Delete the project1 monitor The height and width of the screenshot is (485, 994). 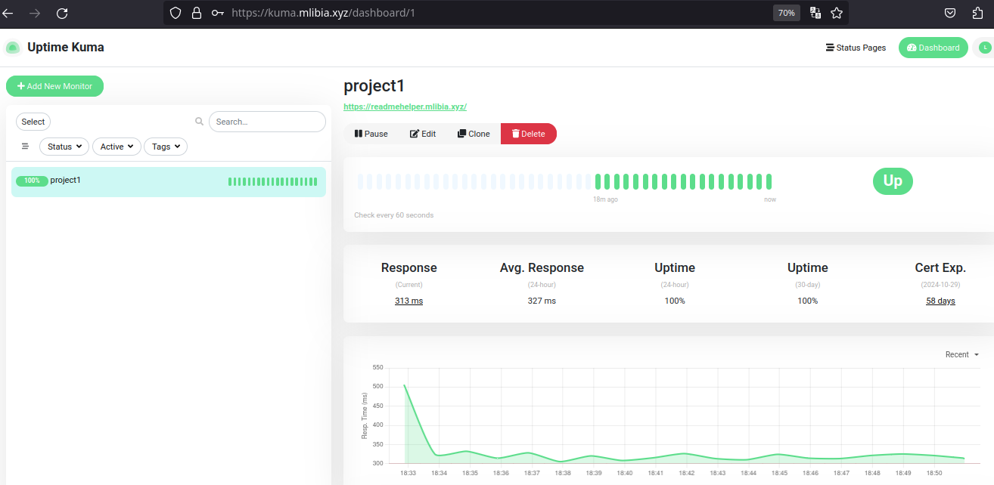pyautogui.click(x=528, y=133)
